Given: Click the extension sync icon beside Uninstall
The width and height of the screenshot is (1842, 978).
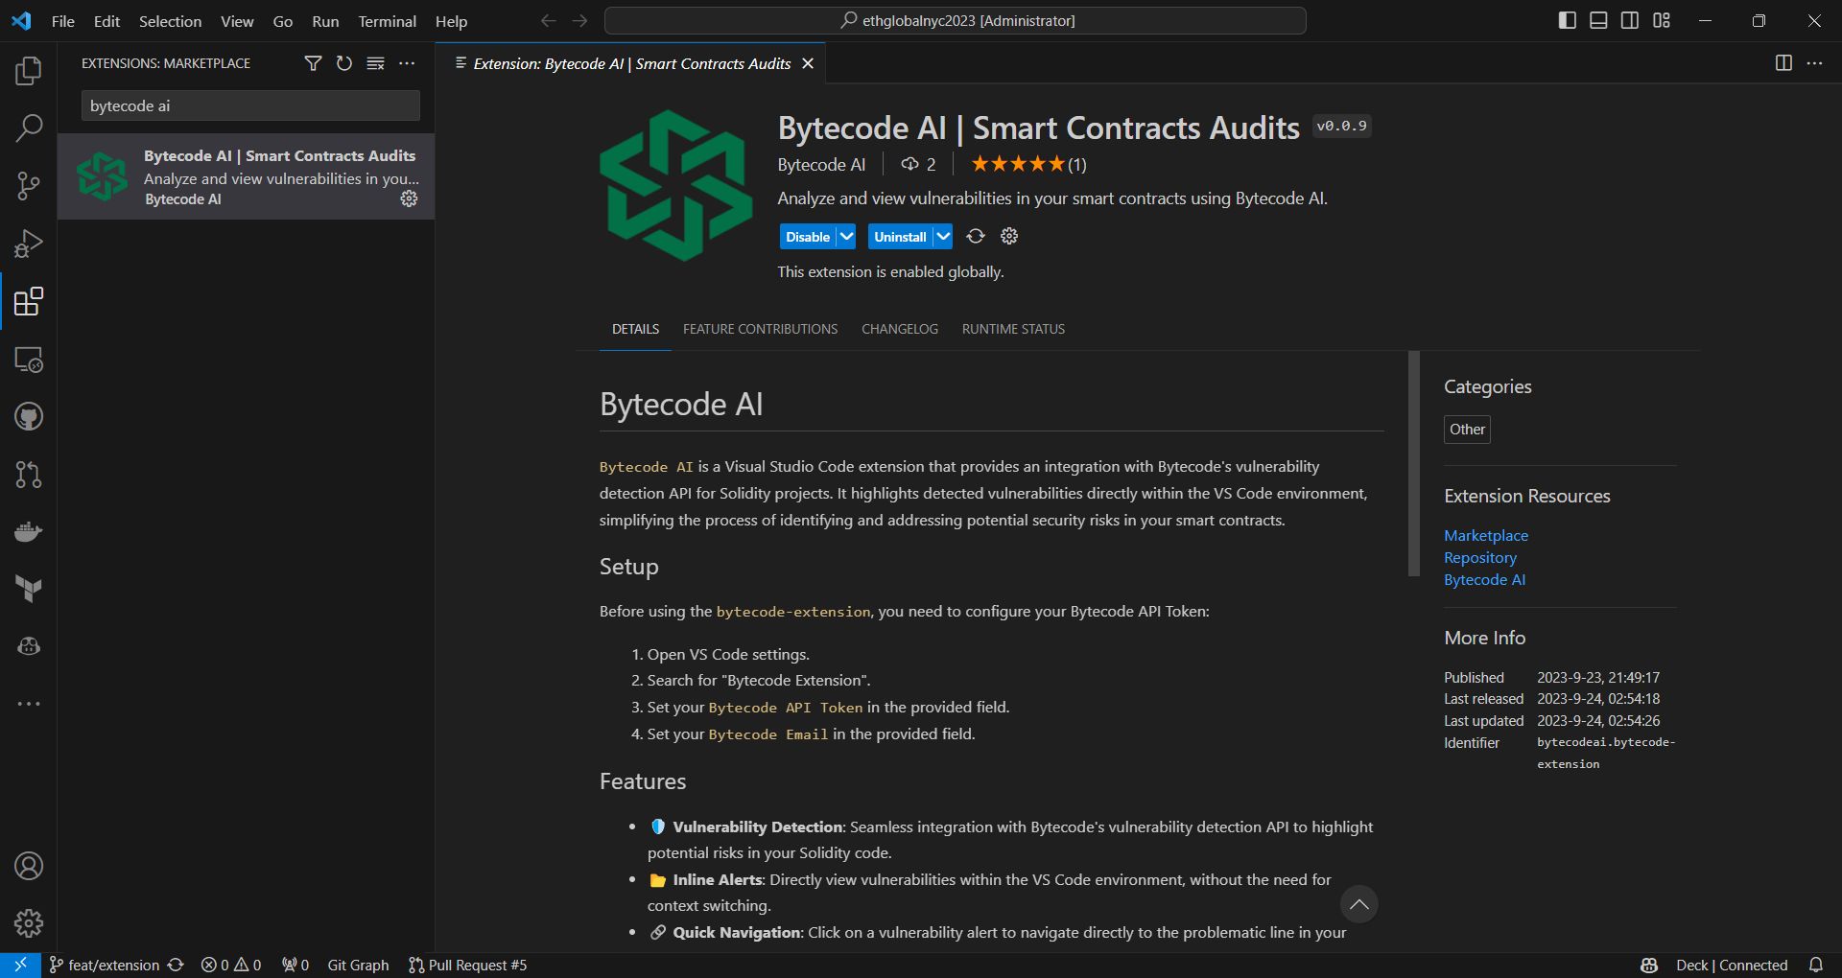Looking at the screenshot, I should [x=976, y=236].
